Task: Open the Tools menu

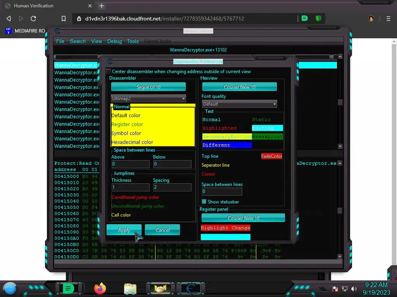Action: [133, 41]
